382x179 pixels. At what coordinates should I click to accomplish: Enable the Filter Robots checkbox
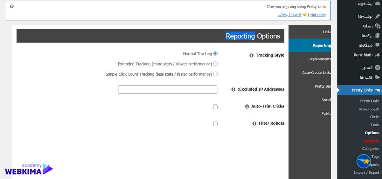pos(215,124)
